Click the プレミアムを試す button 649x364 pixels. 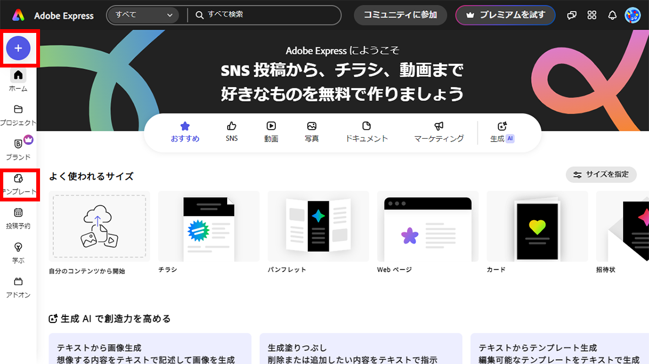[505, 15]
